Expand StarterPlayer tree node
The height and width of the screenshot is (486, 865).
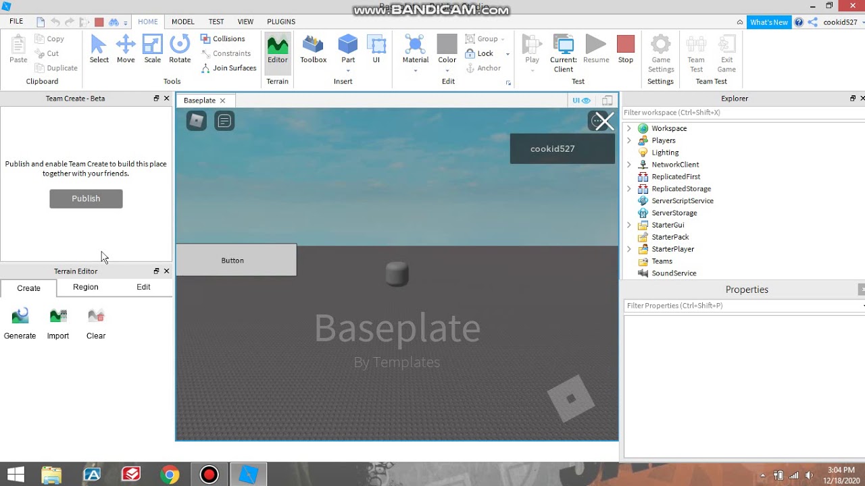629,249
